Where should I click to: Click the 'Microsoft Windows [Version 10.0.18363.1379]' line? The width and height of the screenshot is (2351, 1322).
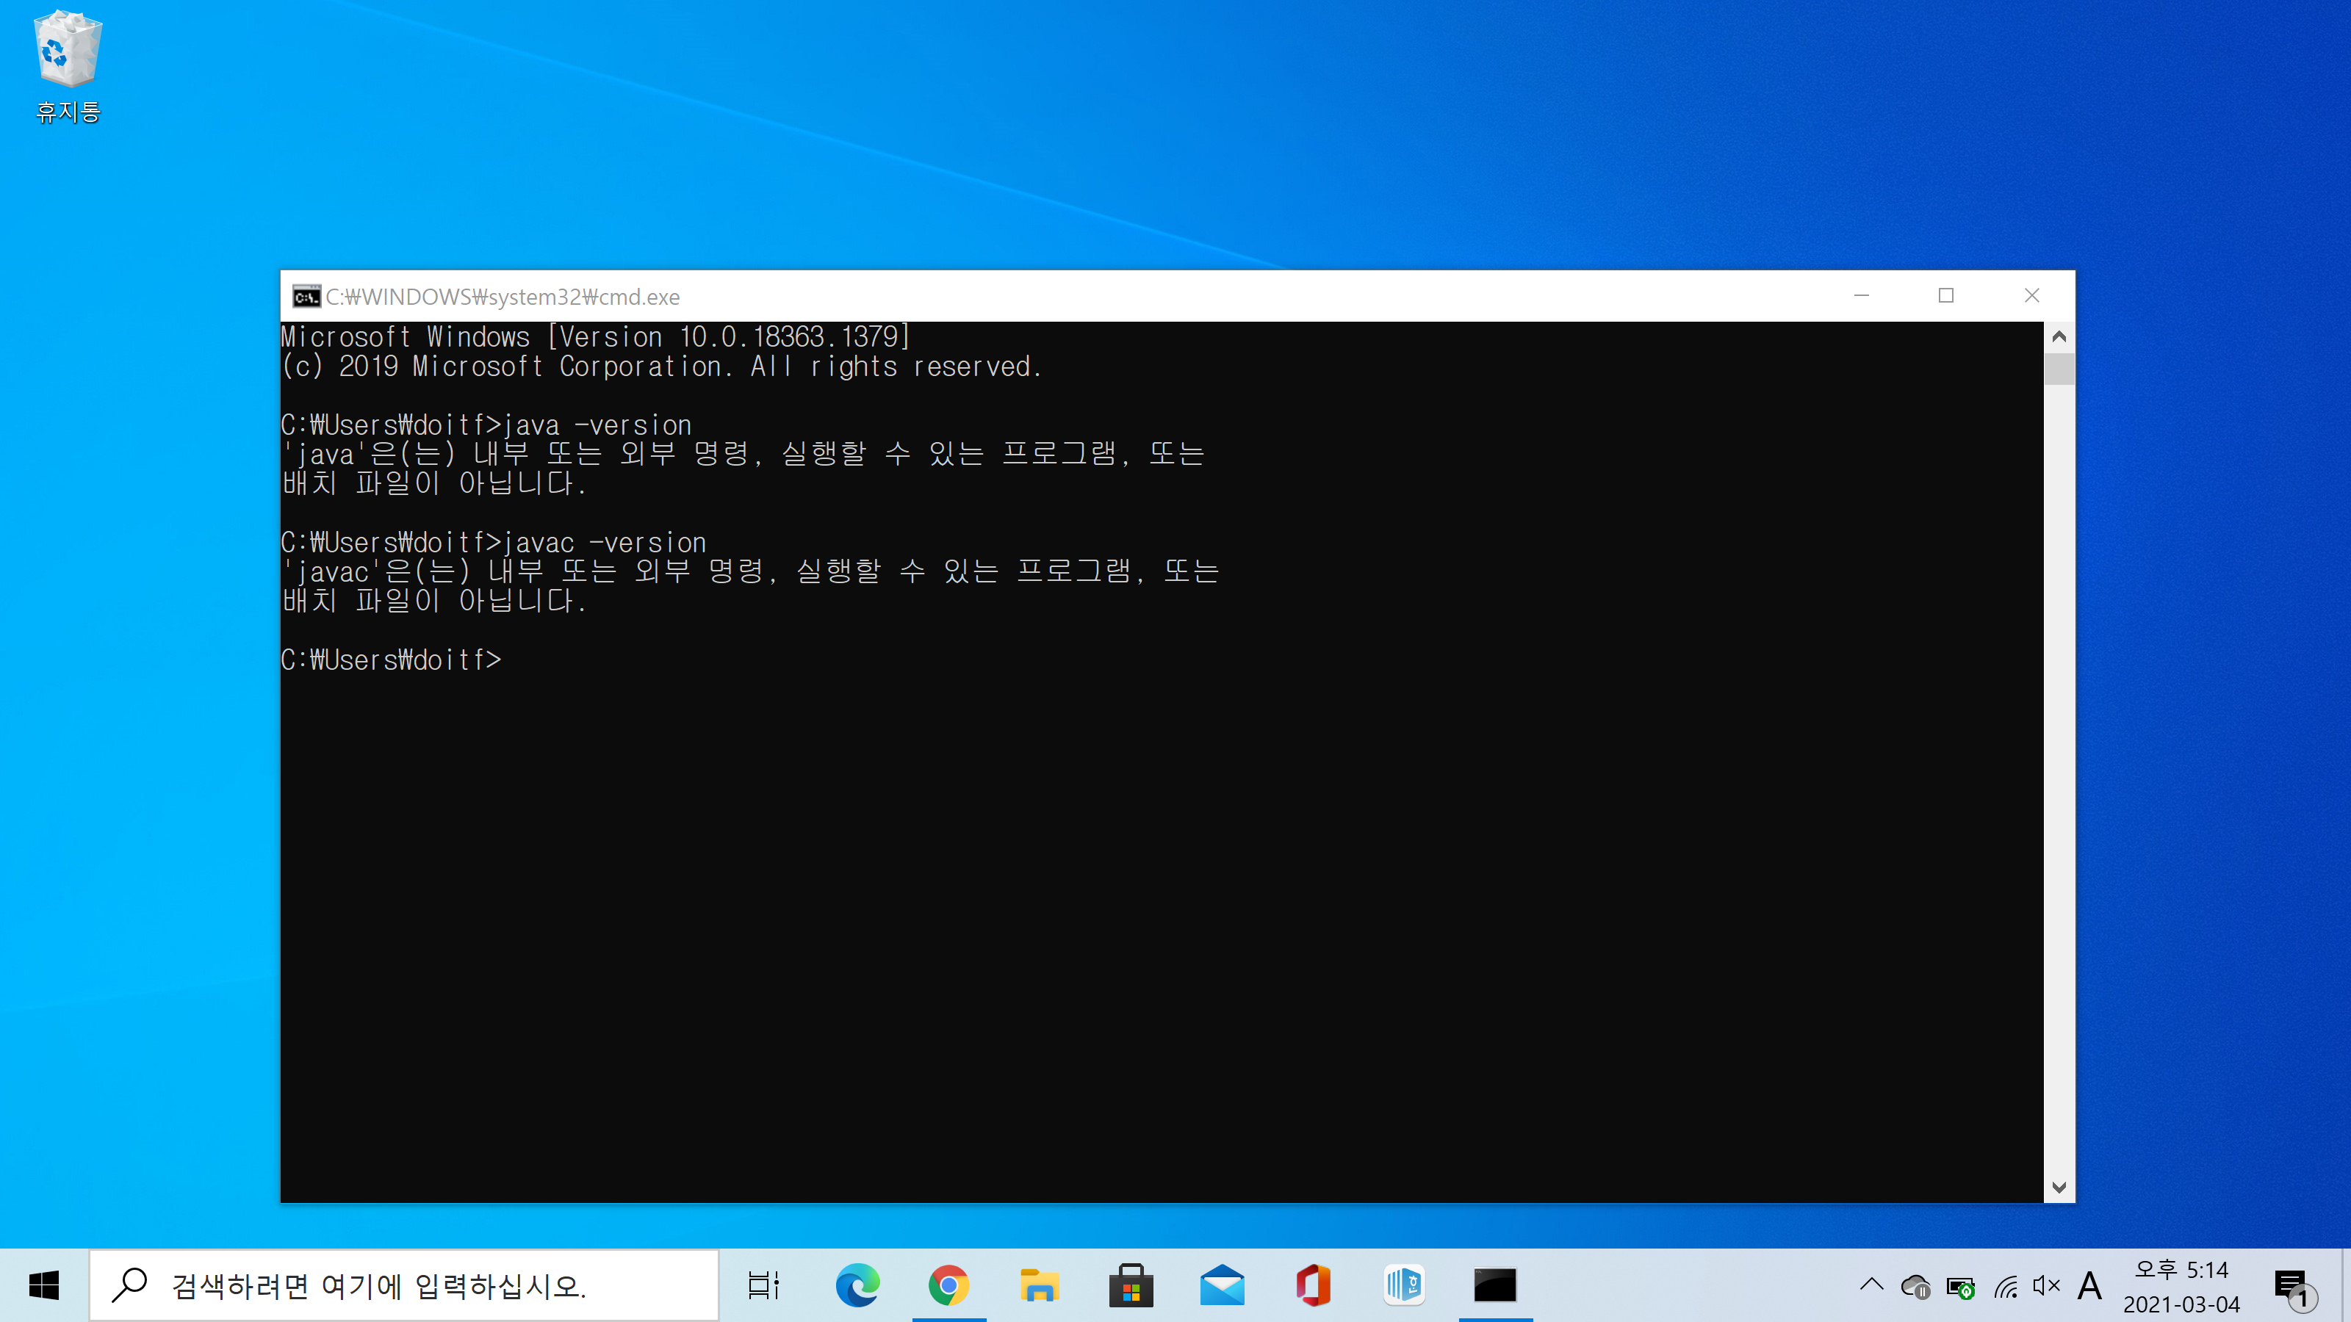click(596, 336)
